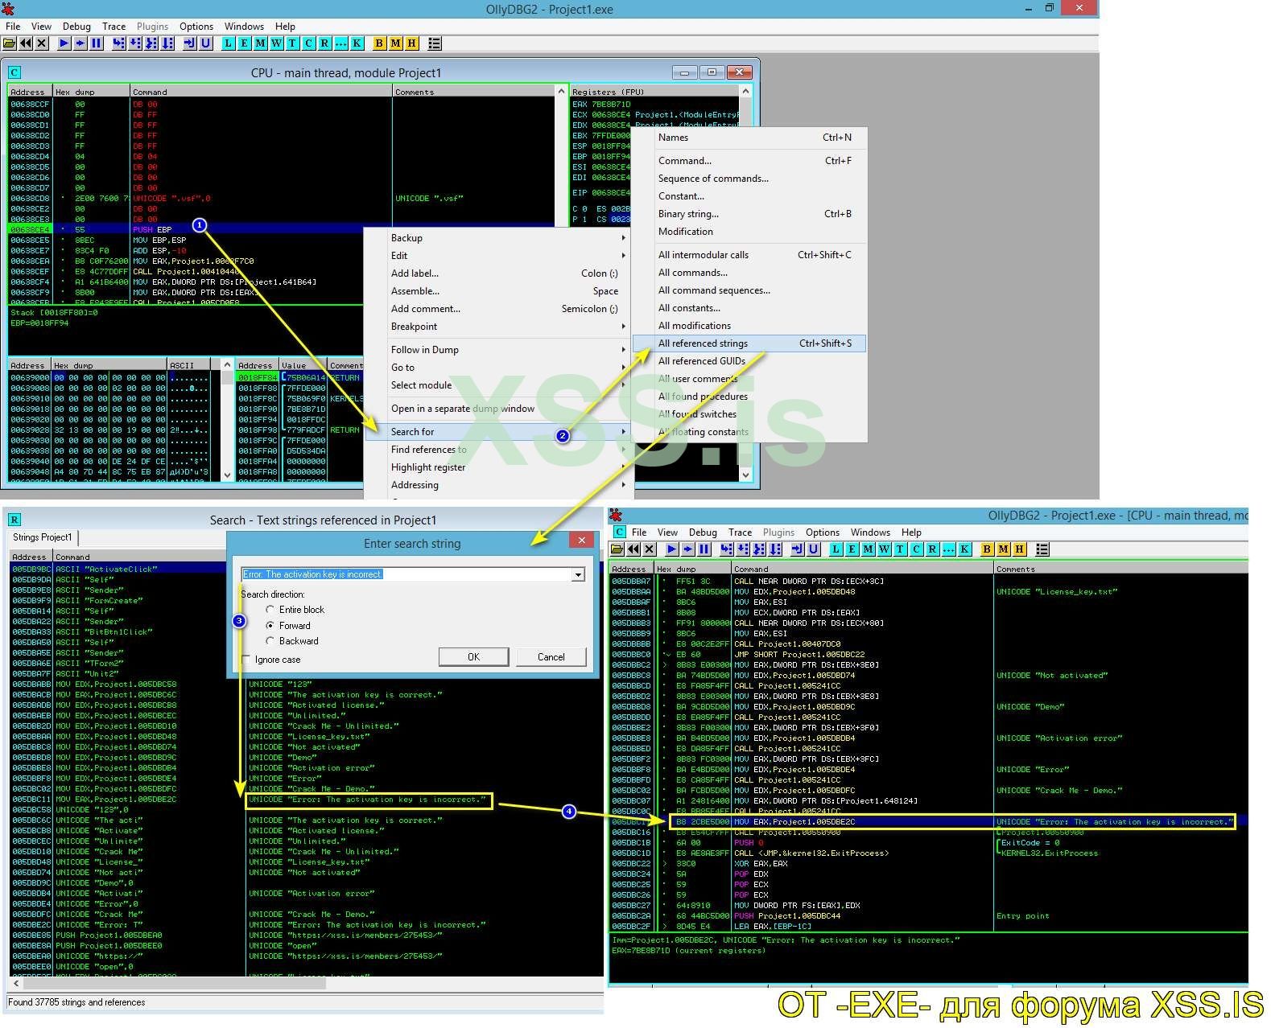Image resolution: width=1271 pixels, height=1028 pixels.
Task: Open Hardware breakpoints via H icon, main toolbar
Action: (411, 43)
